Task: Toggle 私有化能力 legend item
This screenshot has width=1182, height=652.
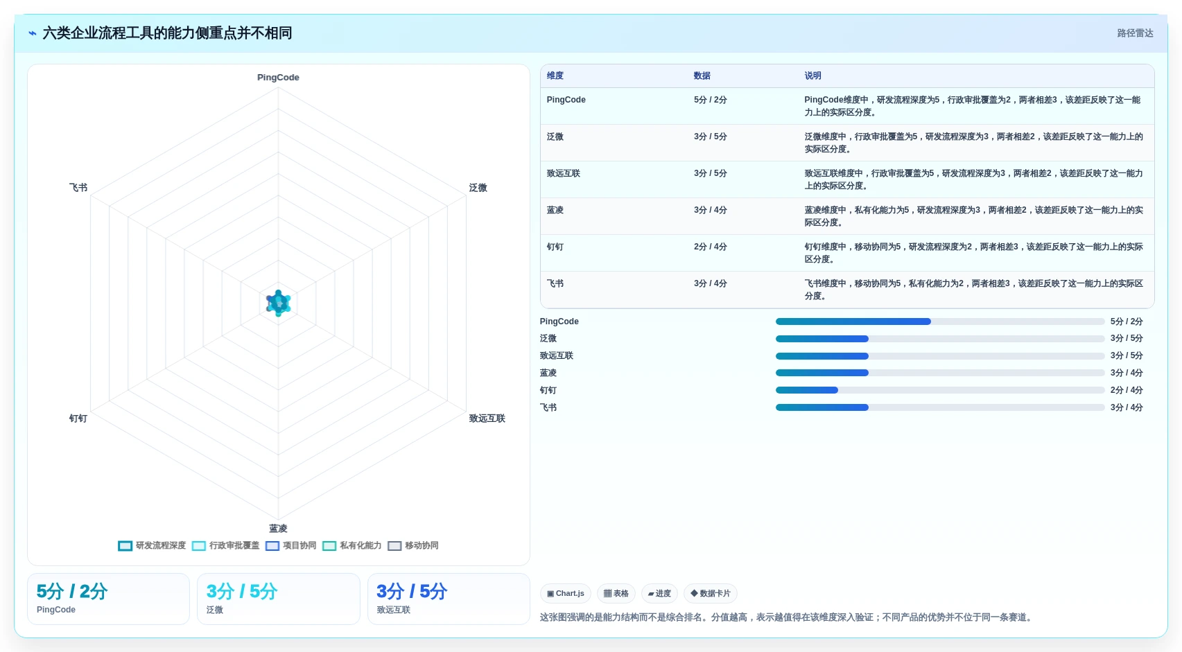Action: (x=352, y=546)
